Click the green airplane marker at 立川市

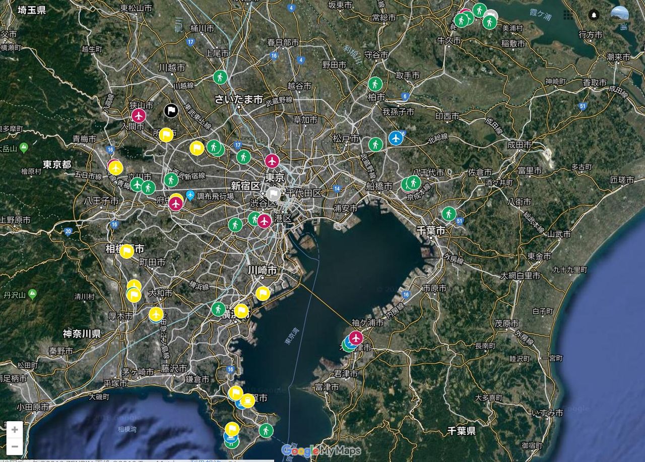point(137,184)
